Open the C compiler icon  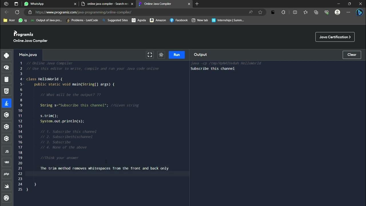[6, 115]
